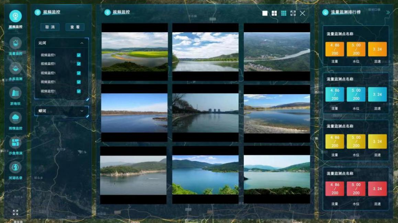Click the orange 5.00/200 水位 tile
The height and width of the screenshot is (223, 398).
point(356,49)
